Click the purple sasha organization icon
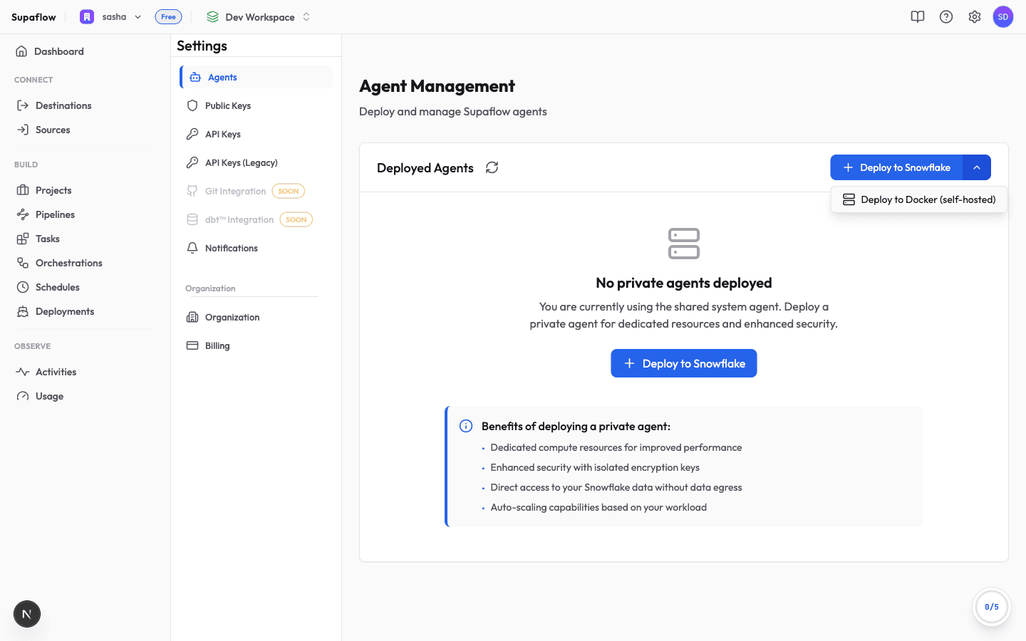Image resolution: width=1026 pixels, height=641 pixels. [87, 16]
